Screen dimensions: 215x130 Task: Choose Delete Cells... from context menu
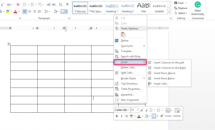130,67
